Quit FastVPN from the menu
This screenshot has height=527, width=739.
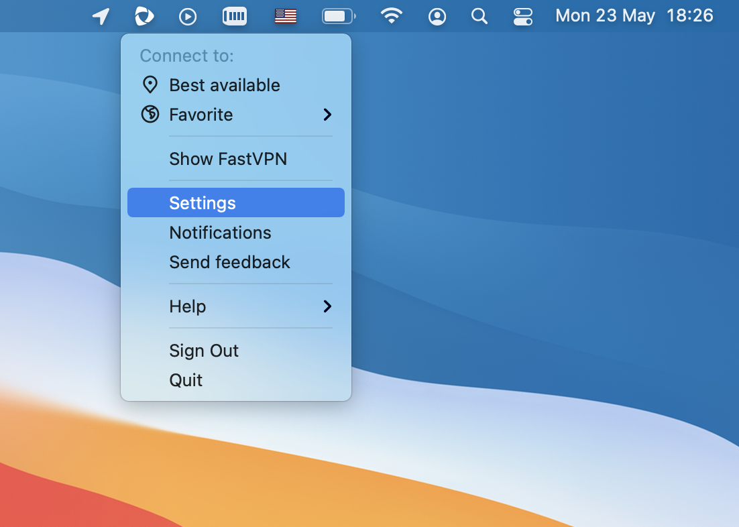235,380
